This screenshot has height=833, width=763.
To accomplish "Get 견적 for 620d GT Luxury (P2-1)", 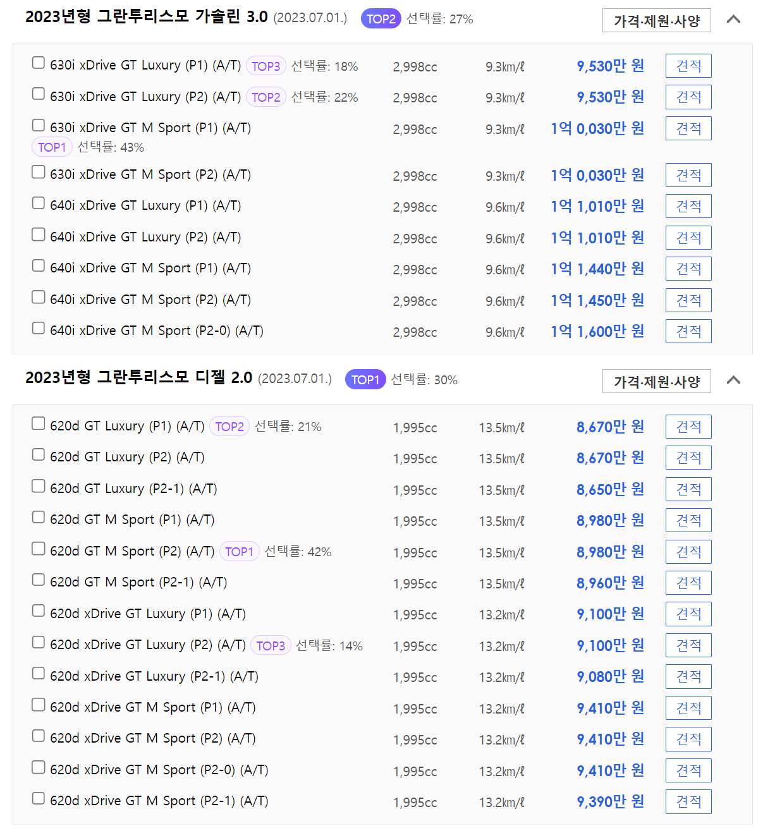I will pos(688,489).
